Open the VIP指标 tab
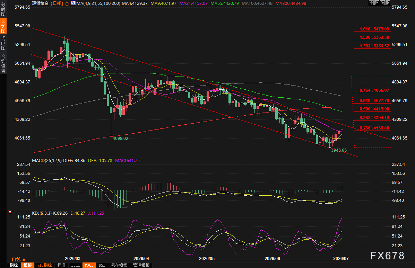This screenshot has height=268, width=415. point(44,265)
